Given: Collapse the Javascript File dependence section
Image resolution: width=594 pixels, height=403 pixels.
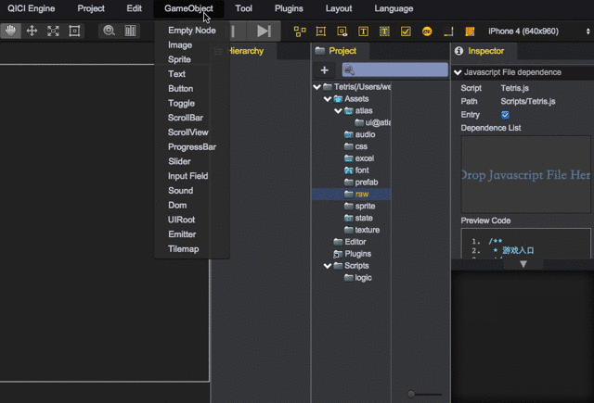Looking at the screenshot, I should (458, 71).
